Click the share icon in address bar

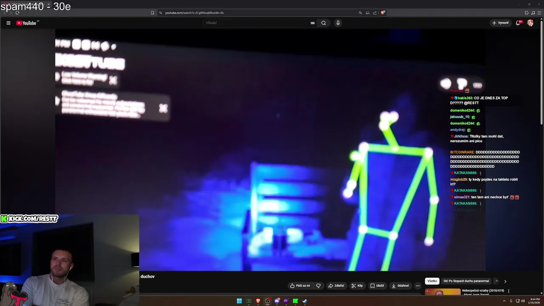tap(375, 13)
